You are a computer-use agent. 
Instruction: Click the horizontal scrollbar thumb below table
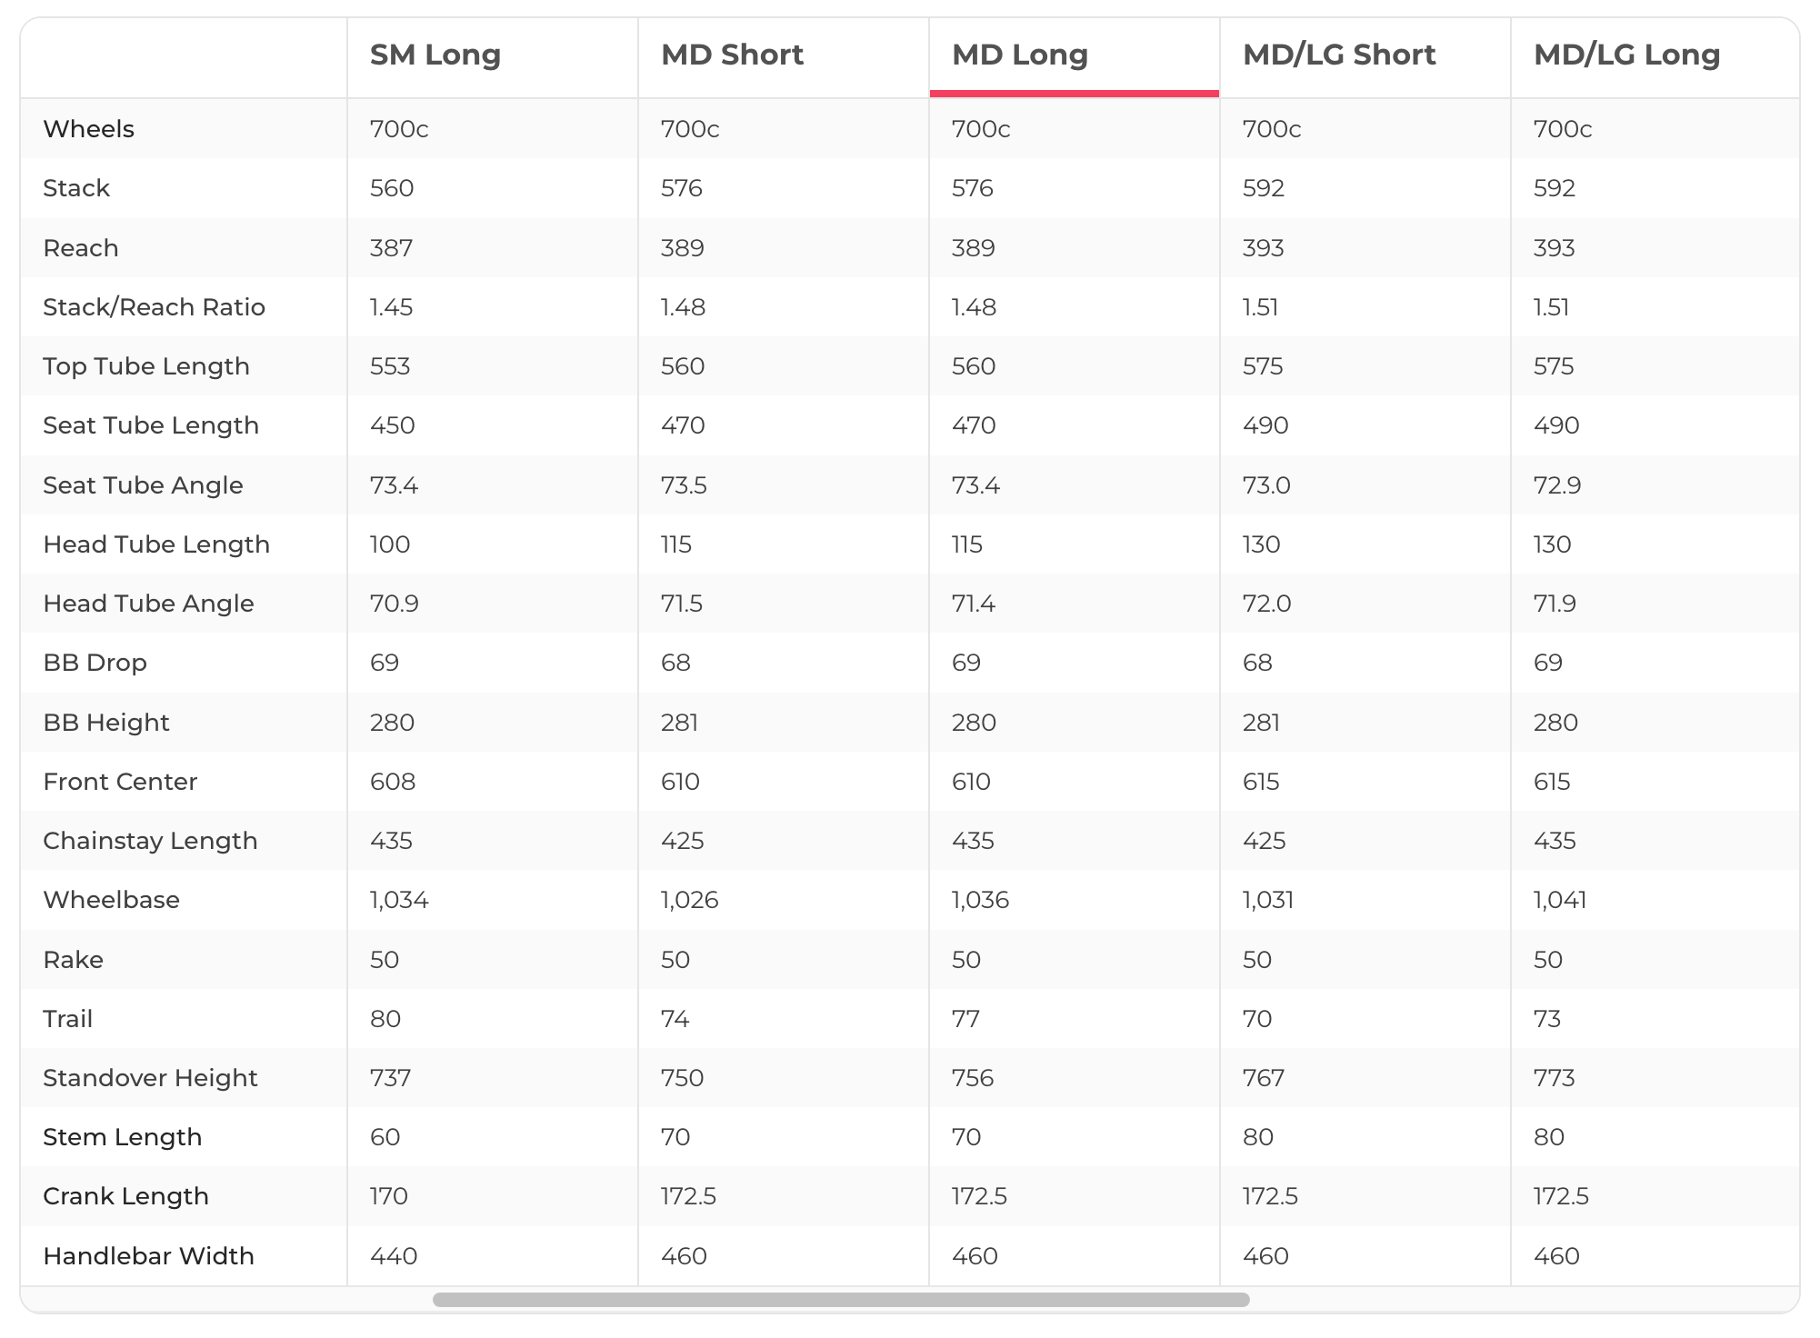click(841, 1300)
